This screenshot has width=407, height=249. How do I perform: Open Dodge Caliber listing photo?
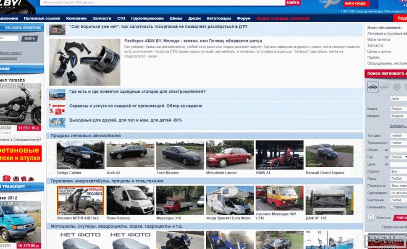point(81,155)
